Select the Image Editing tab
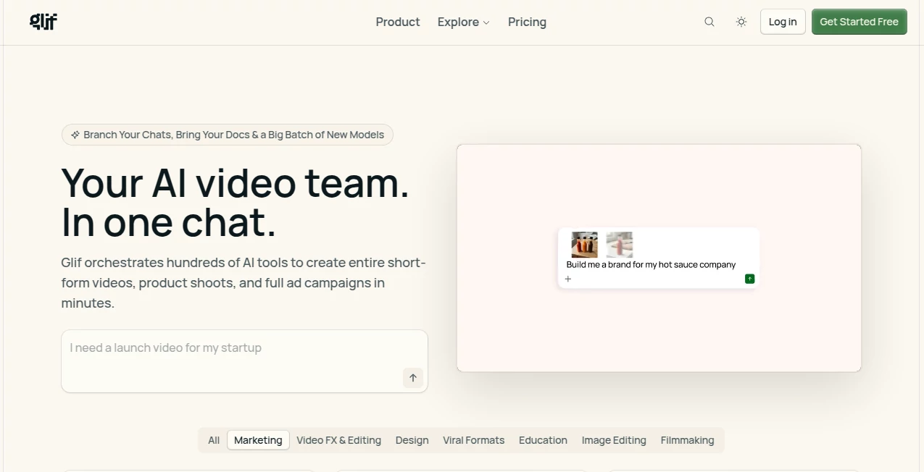Image resolution: width=924 pixels, height=472 pixels. [x=614, y=440]
